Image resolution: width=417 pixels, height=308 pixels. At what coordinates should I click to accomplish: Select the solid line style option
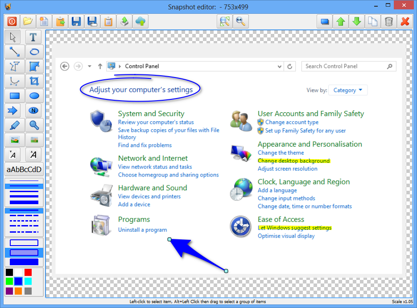tap(24, 210)
